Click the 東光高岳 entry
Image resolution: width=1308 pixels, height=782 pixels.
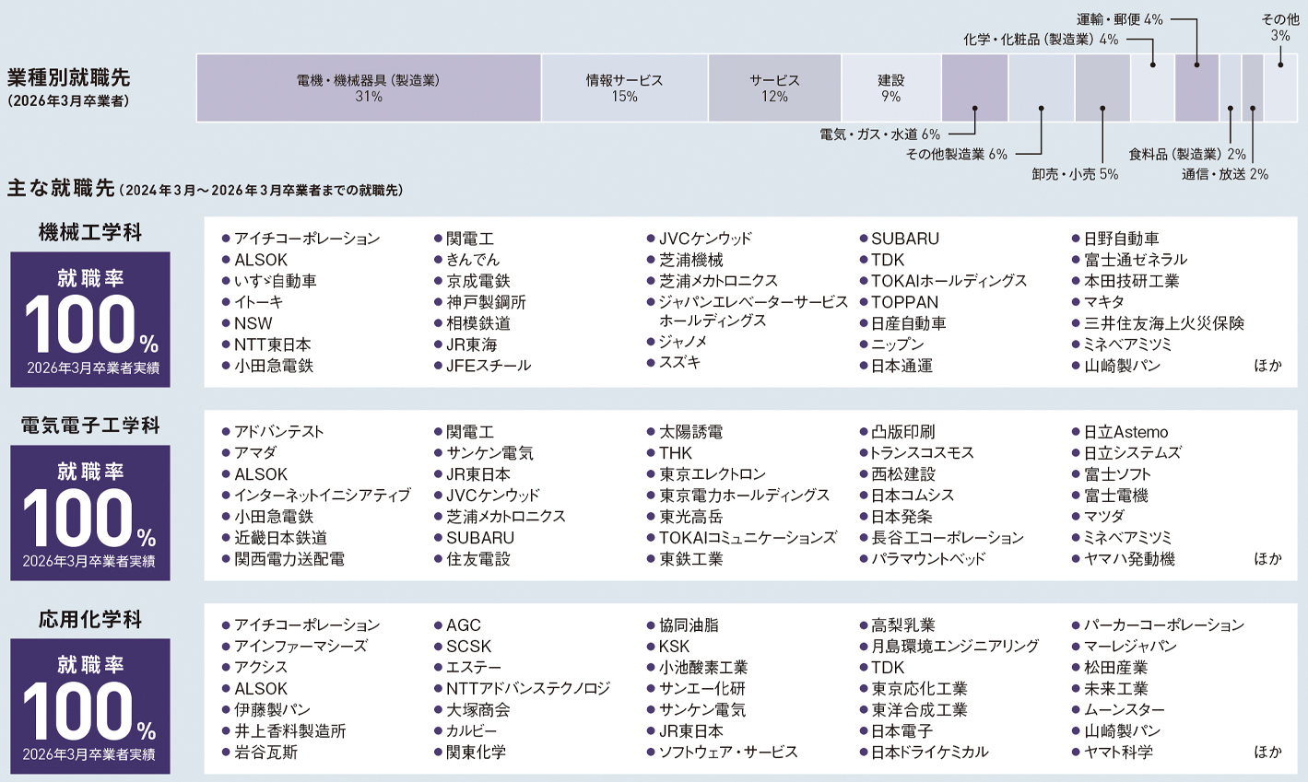[691, 517]
